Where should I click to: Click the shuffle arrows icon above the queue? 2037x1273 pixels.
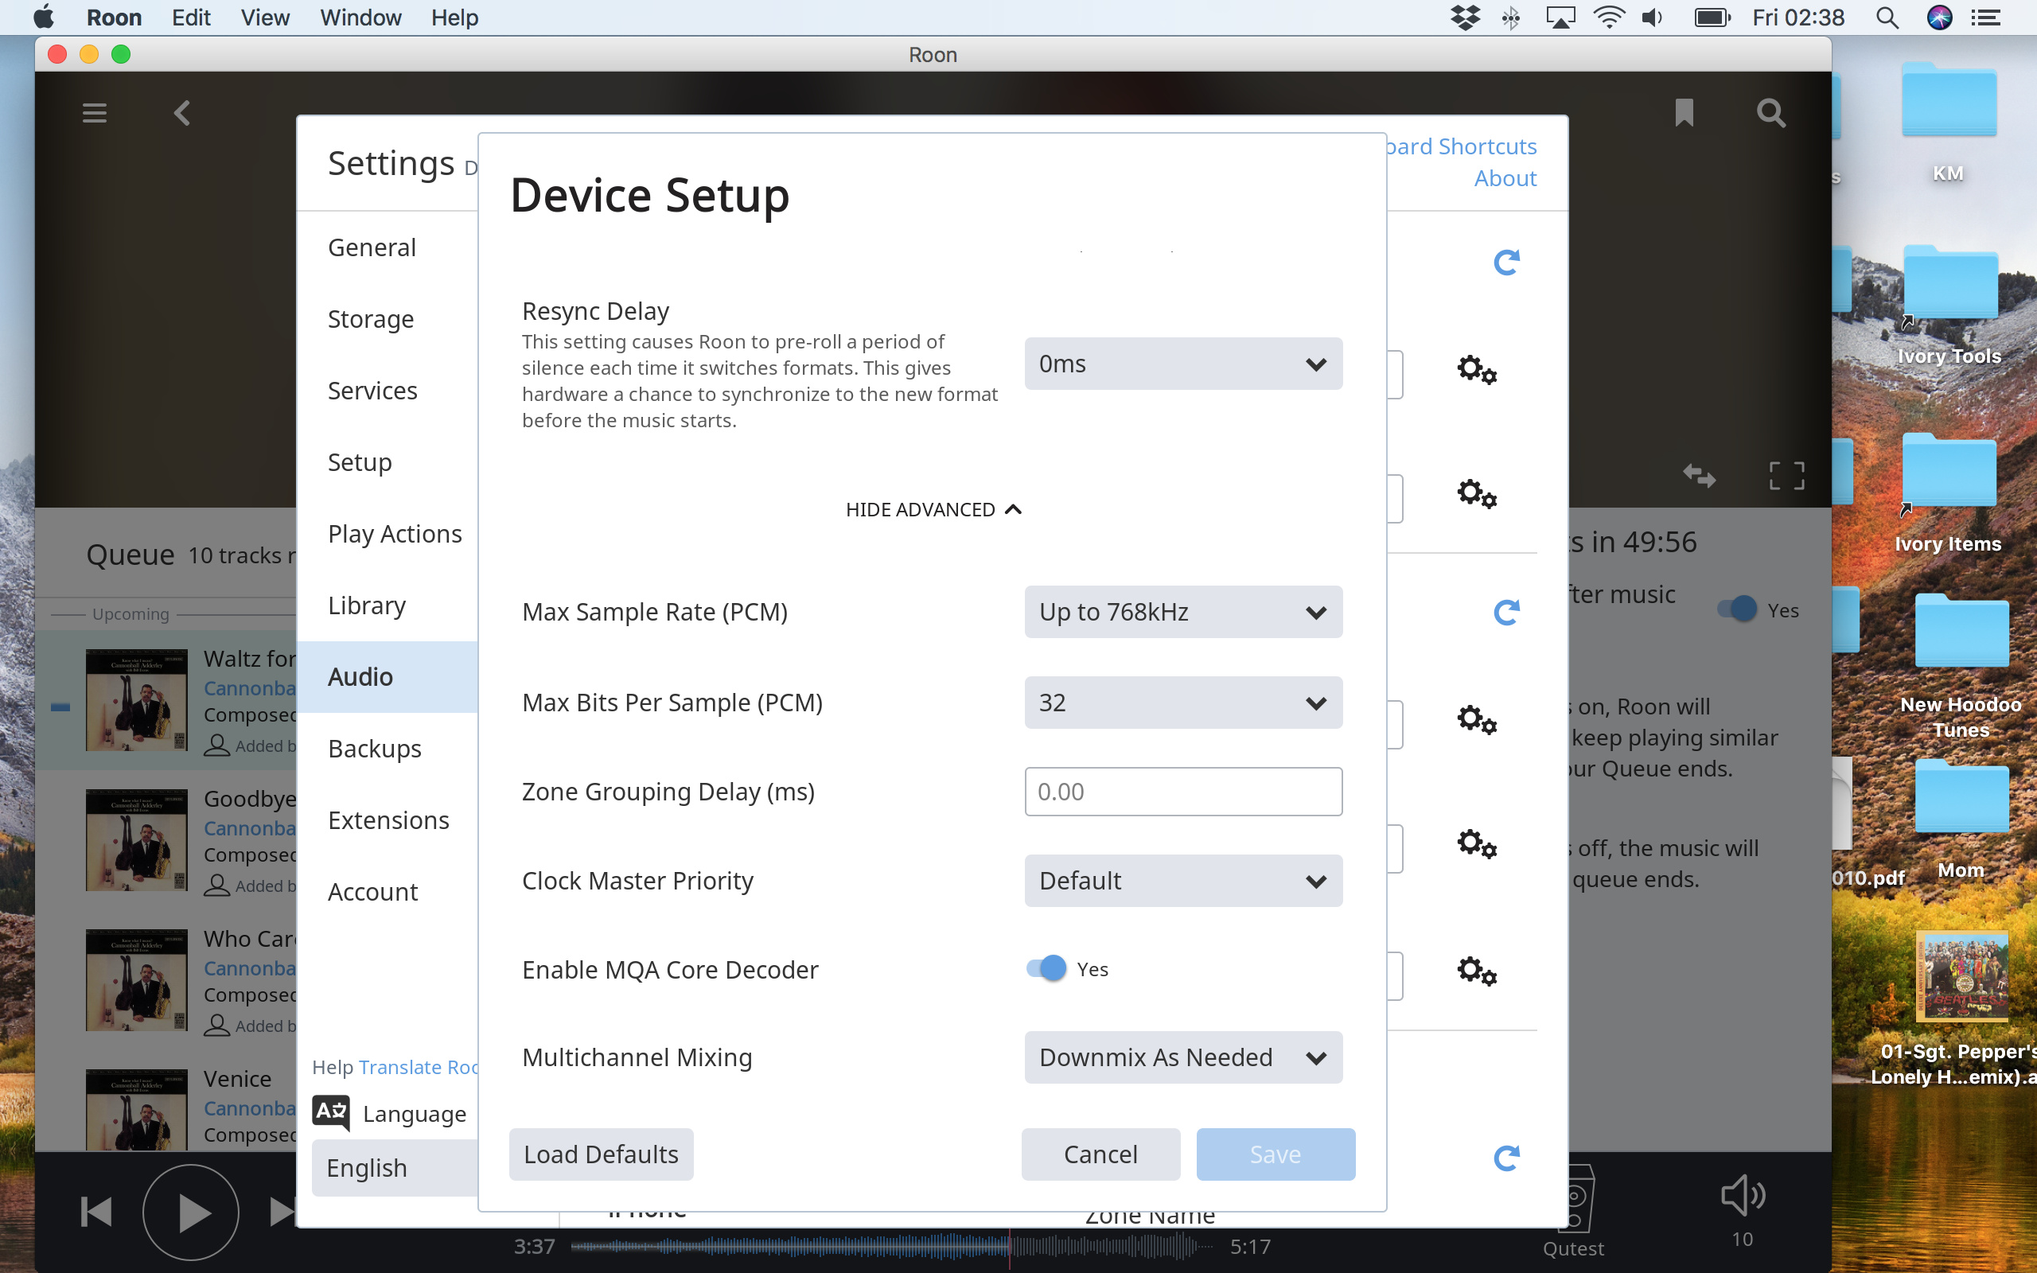1699,476
